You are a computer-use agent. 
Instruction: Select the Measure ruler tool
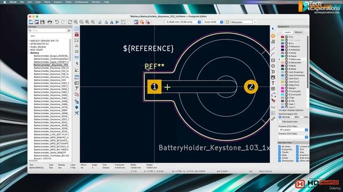[x=273, y=118]
